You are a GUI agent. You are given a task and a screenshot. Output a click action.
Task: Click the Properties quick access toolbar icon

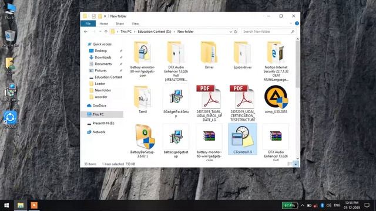click(x=93, y=16)
